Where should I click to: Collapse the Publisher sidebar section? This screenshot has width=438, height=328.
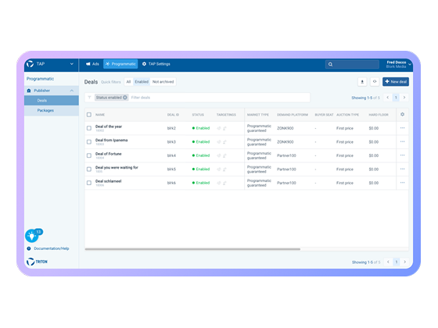[x=72, y=91]
